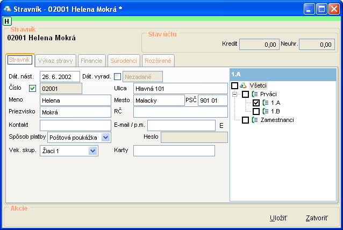The image size is (343, 230).
Task: Open the Spôsob platby dropdown
Action: [105, 138]
